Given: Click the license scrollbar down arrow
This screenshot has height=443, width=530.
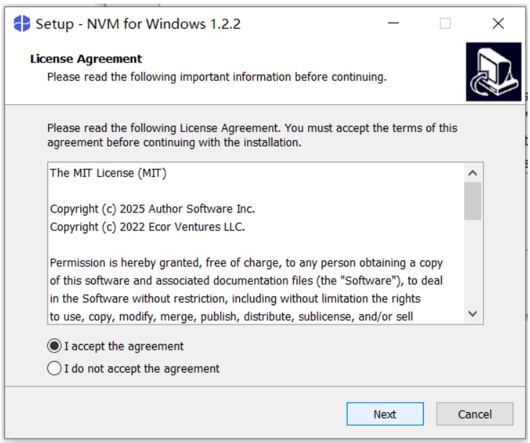Looking at the screenshot, I should pos(473,314).
